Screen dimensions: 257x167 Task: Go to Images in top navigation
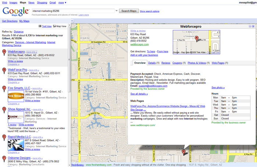pos(13,3)
